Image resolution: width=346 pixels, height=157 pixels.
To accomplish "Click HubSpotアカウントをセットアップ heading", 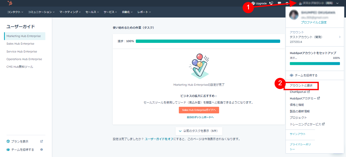I will click(x=313, y=53).
